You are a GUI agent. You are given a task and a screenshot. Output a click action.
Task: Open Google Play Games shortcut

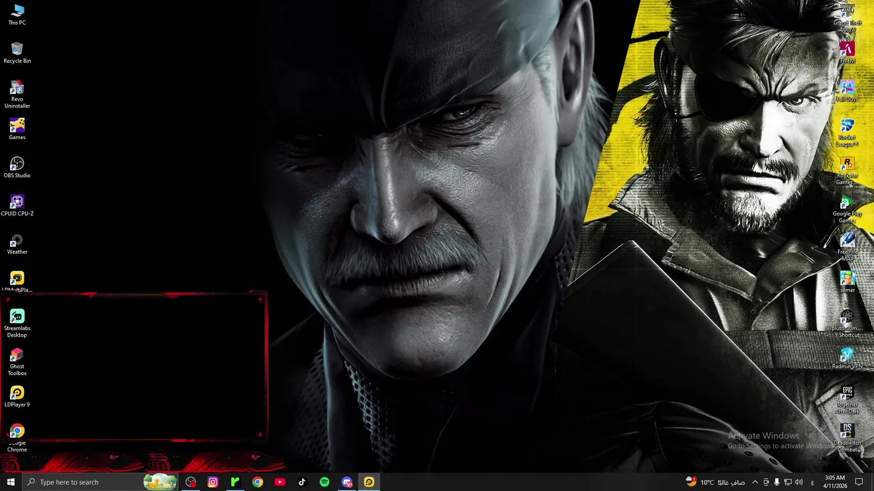pyautogui.click(x=847, y=209)
